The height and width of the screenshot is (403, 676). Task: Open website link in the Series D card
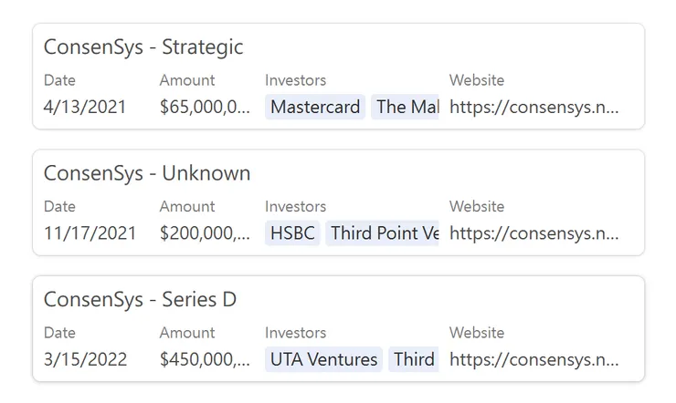click(533, 359)
